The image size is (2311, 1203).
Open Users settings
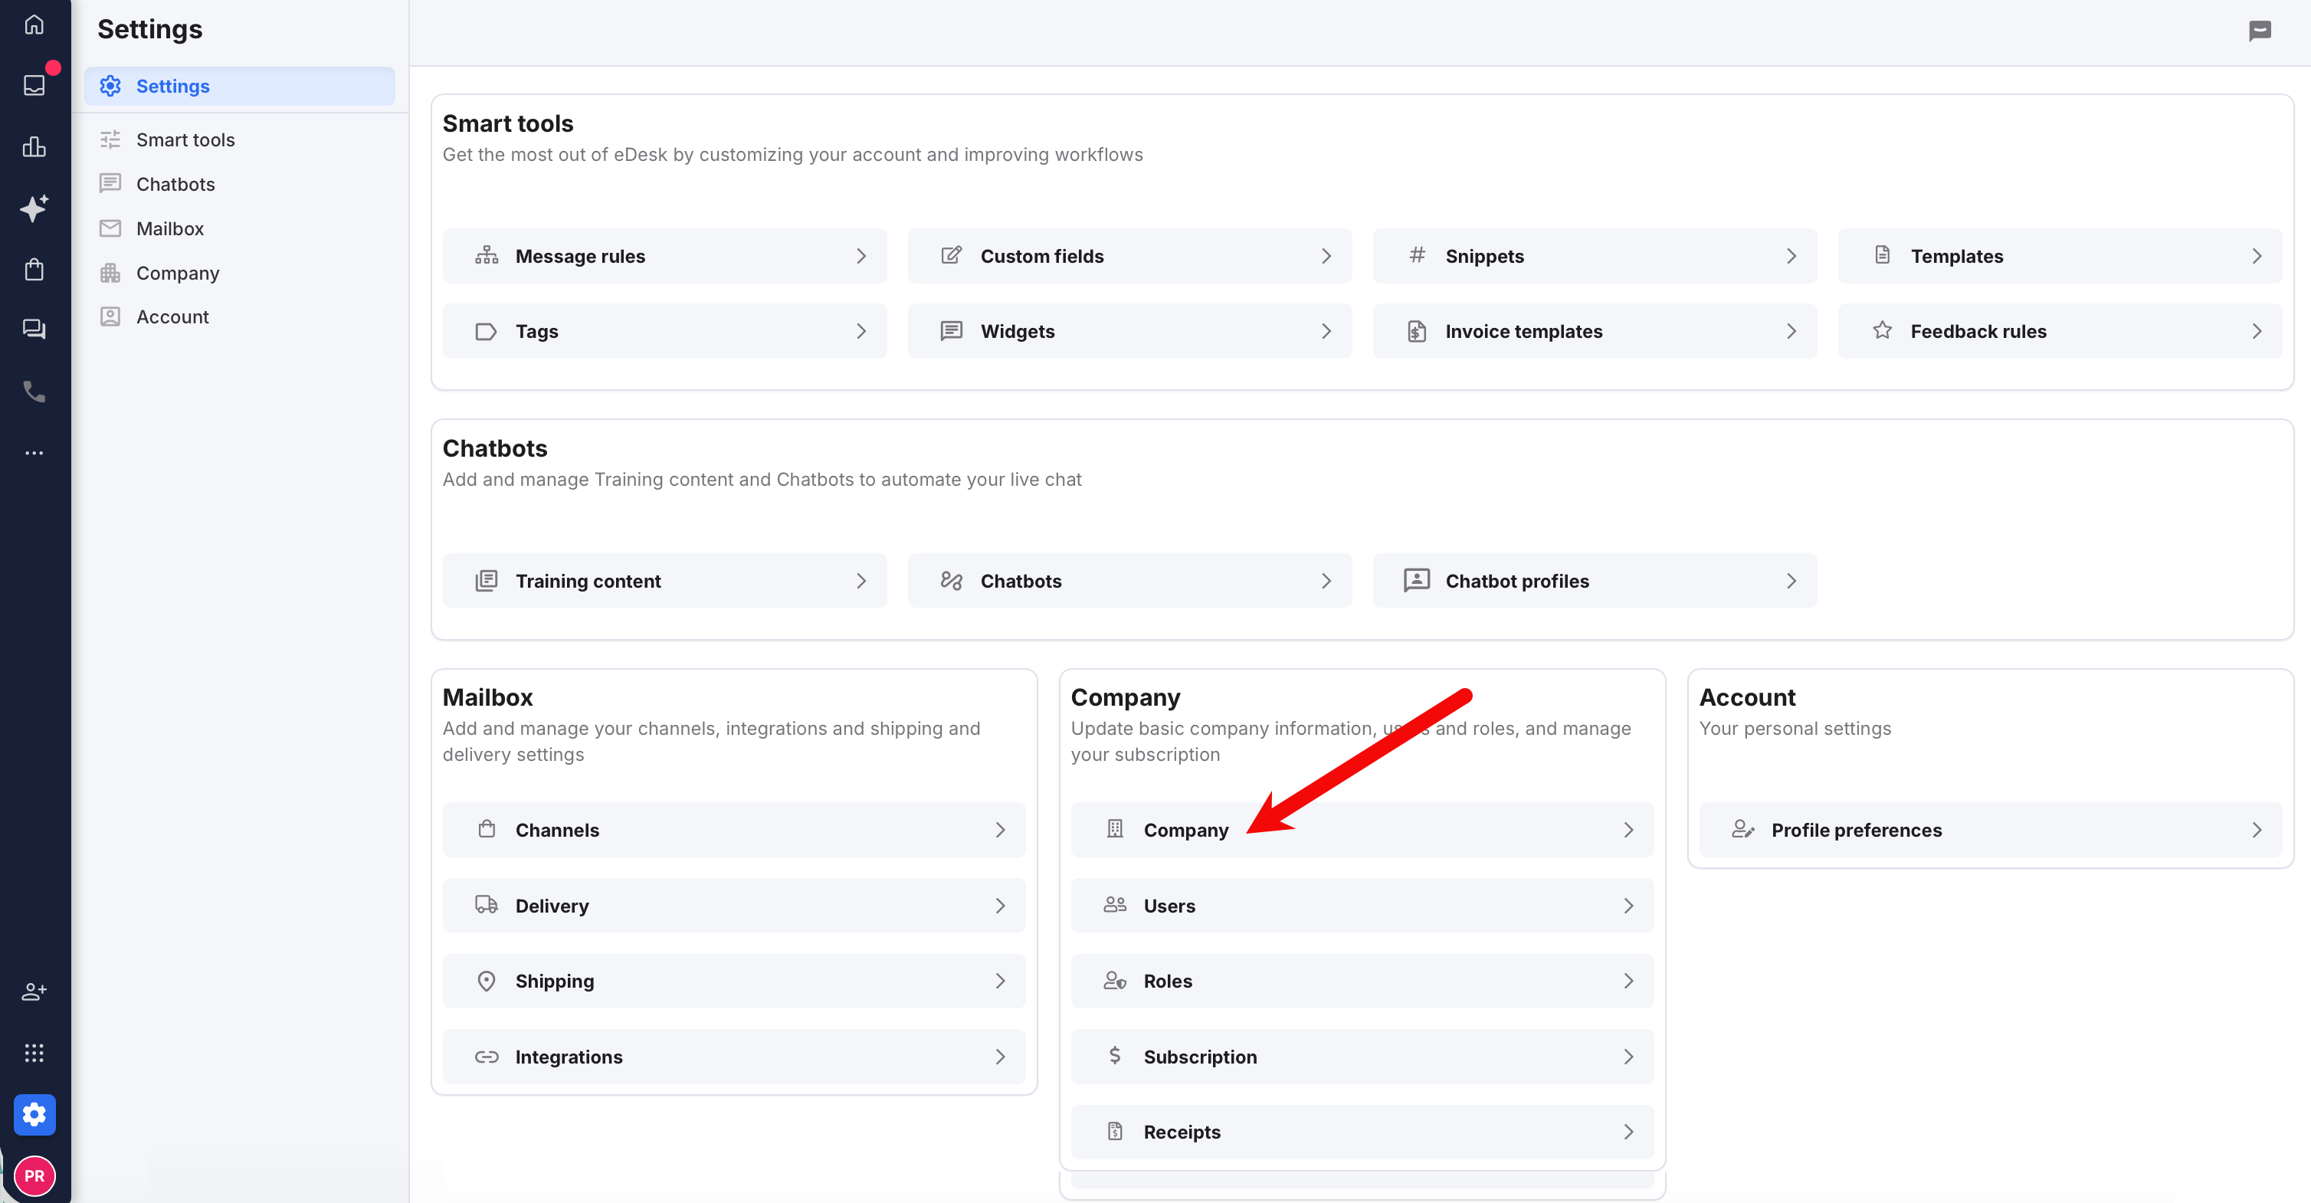pos(1362,905)
